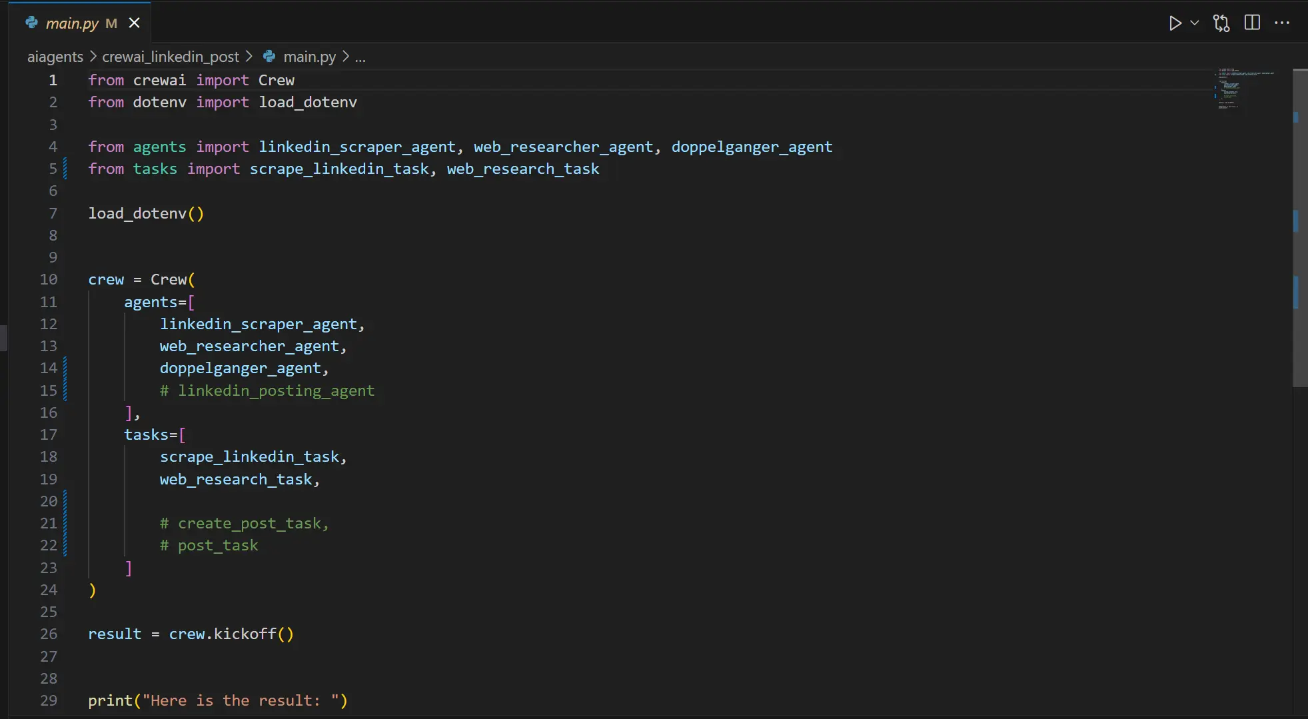Click the Python logo on the main.py tab
The image size is (1308, 719).
point(31,23)
